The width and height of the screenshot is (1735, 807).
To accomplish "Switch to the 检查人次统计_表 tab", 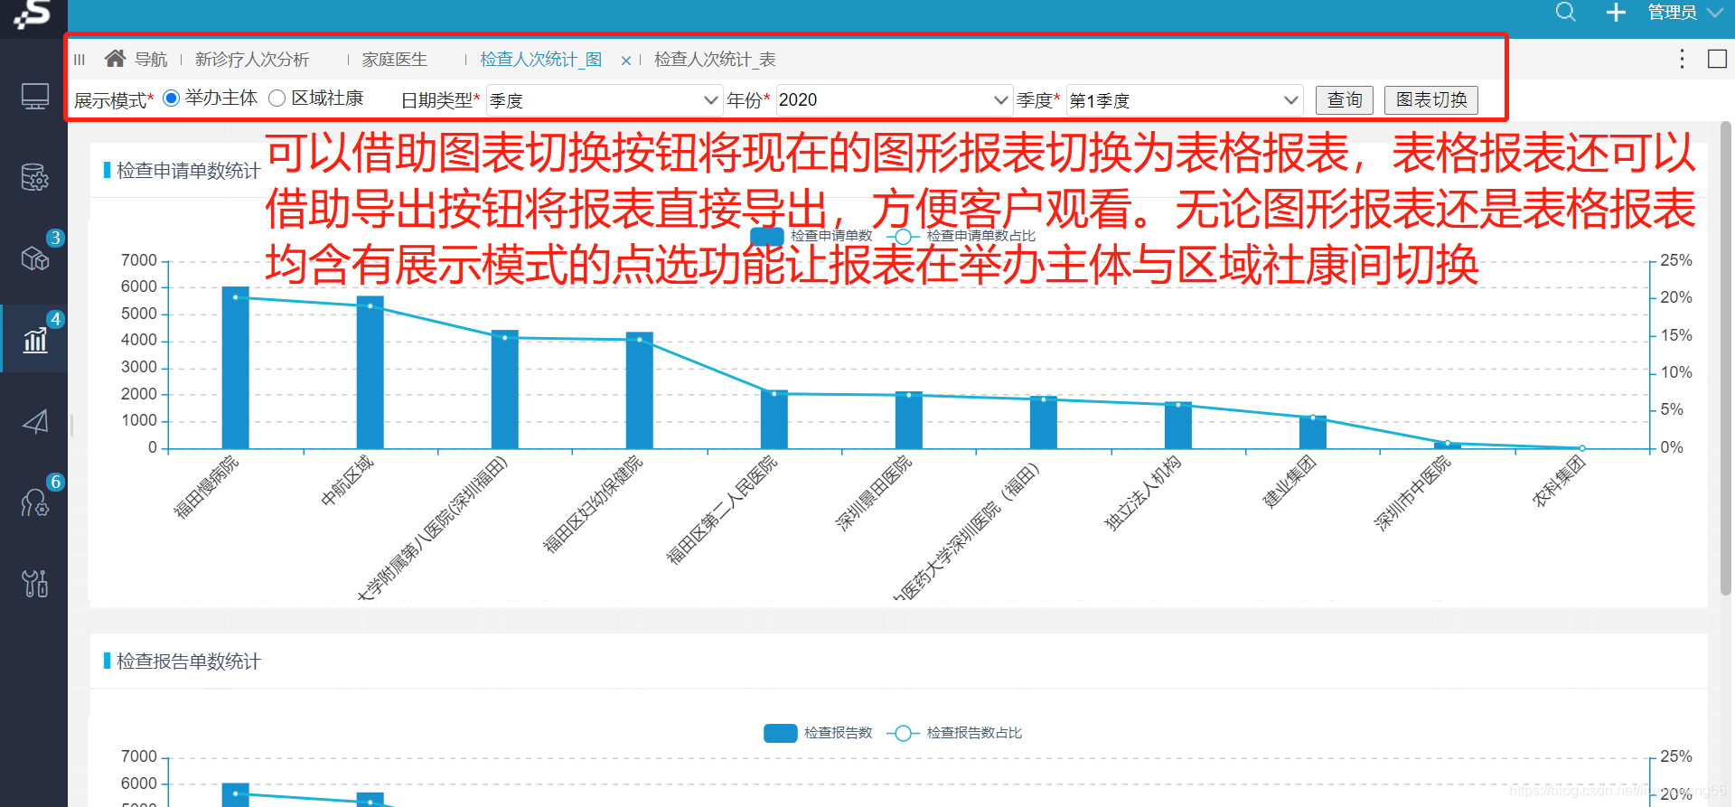I will pyautogui.click(x=715, y=60).
